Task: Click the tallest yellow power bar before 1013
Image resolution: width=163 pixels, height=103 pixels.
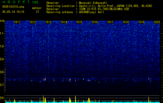Action: [x=43, y=99]
